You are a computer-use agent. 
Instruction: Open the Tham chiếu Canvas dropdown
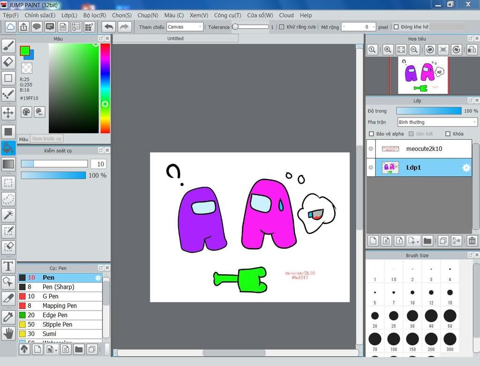click(x=185, y=27)
